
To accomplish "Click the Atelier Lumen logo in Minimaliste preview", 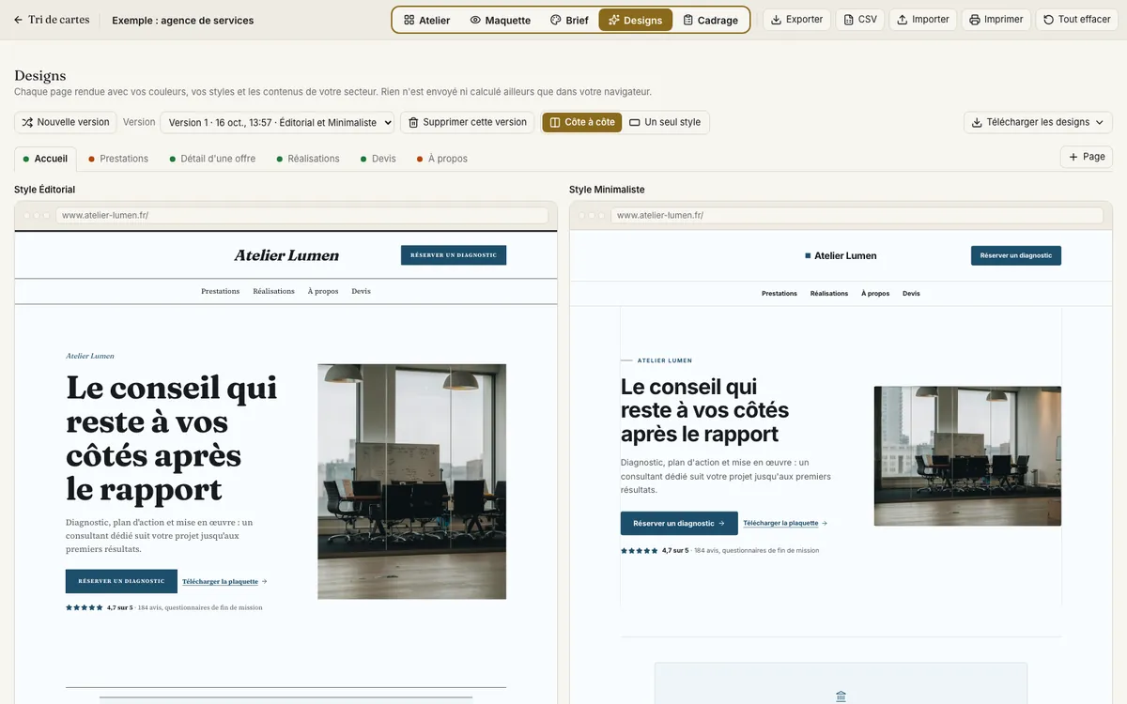I will [x=841, y=255].
